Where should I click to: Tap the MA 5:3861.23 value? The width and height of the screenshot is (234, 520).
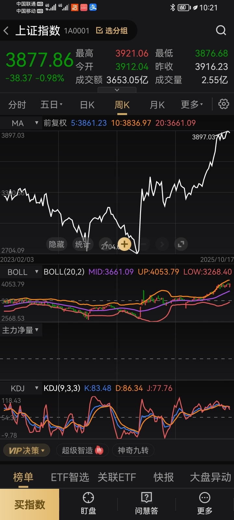click(x=89, y=123)
